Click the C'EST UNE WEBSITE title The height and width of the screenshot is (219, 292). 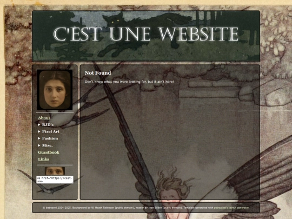click(146, 35)
